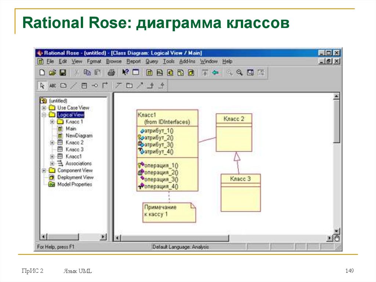Image resolution: width=376 pixels, height=282 pixels.
Task: Click the fifth yellow browse diagram icon
Action: (191, 72)
